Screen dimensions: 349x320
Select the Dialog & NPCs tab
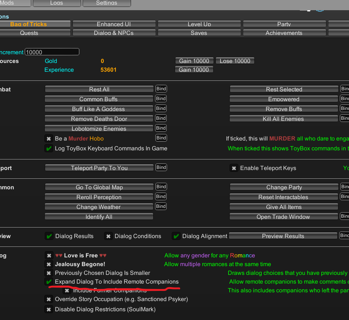pos(114,32)
